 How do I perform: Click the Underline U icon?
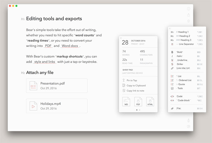tap(172, 60)
